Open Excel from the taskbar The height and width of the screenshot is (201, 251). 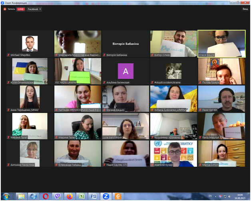coord(82,196)
